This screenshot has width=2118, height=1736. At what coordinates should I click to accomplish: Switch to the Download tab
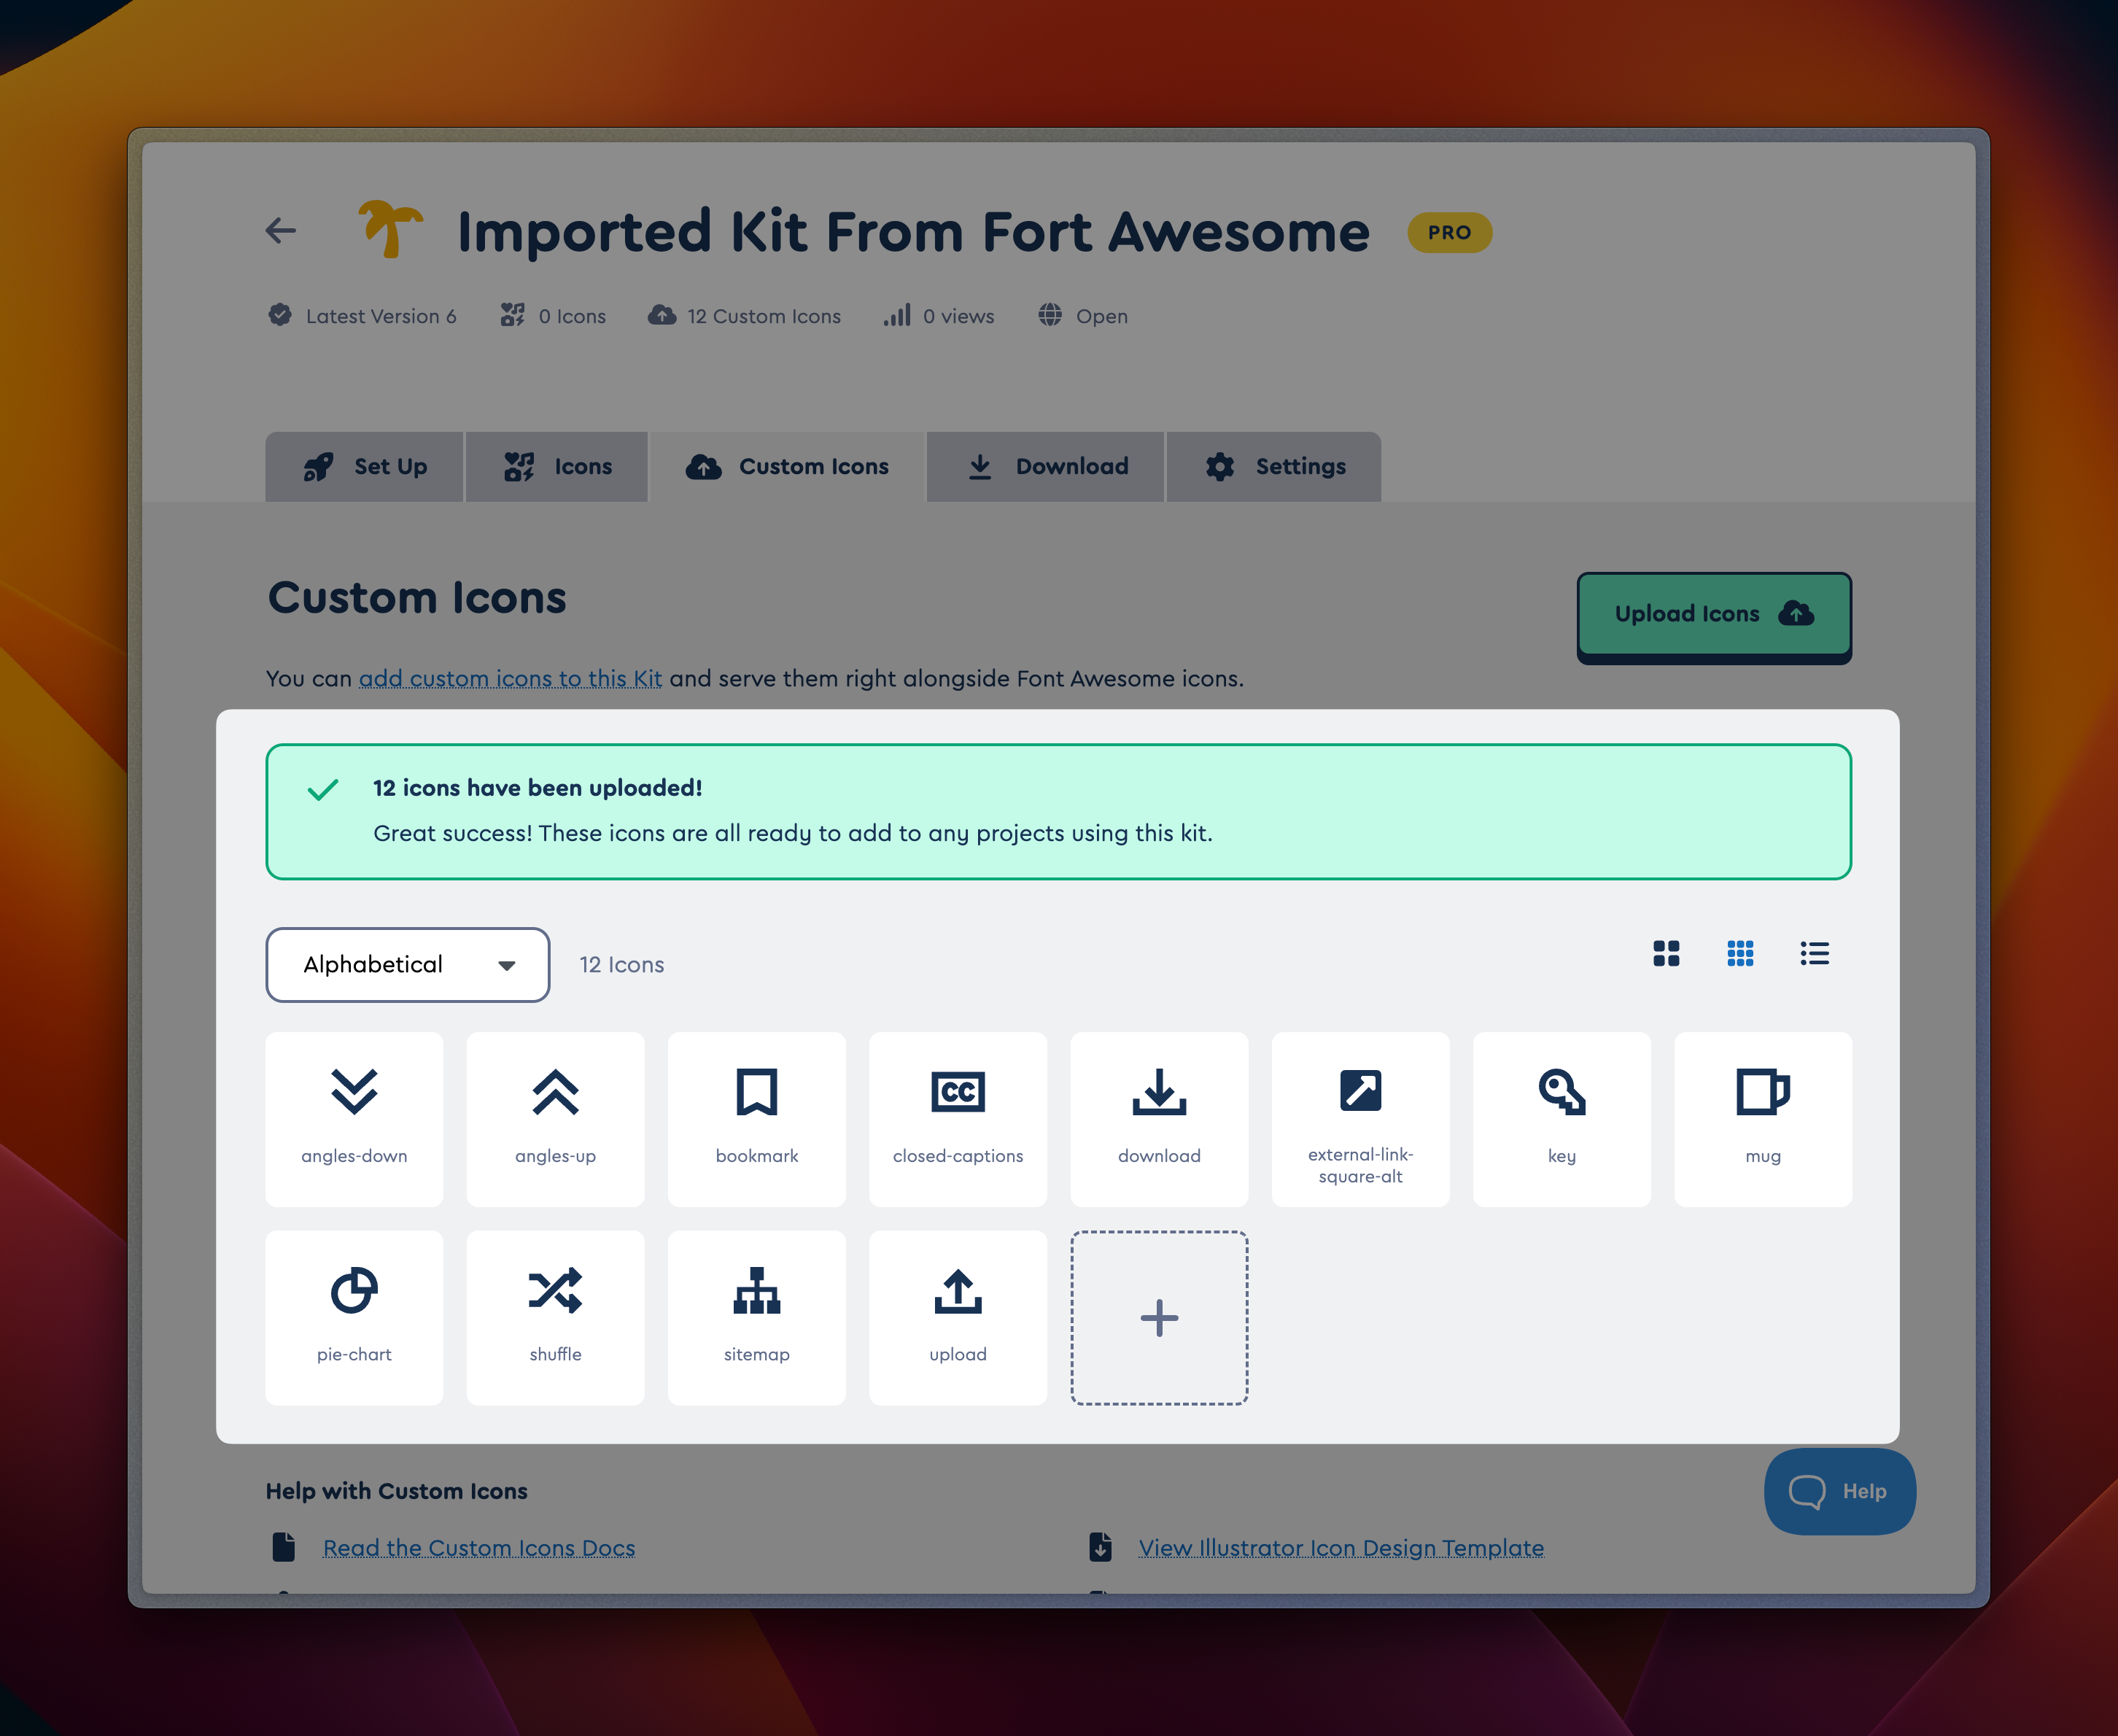[x=1046, y=467]
